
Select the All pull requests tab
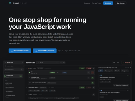[101, 71]
